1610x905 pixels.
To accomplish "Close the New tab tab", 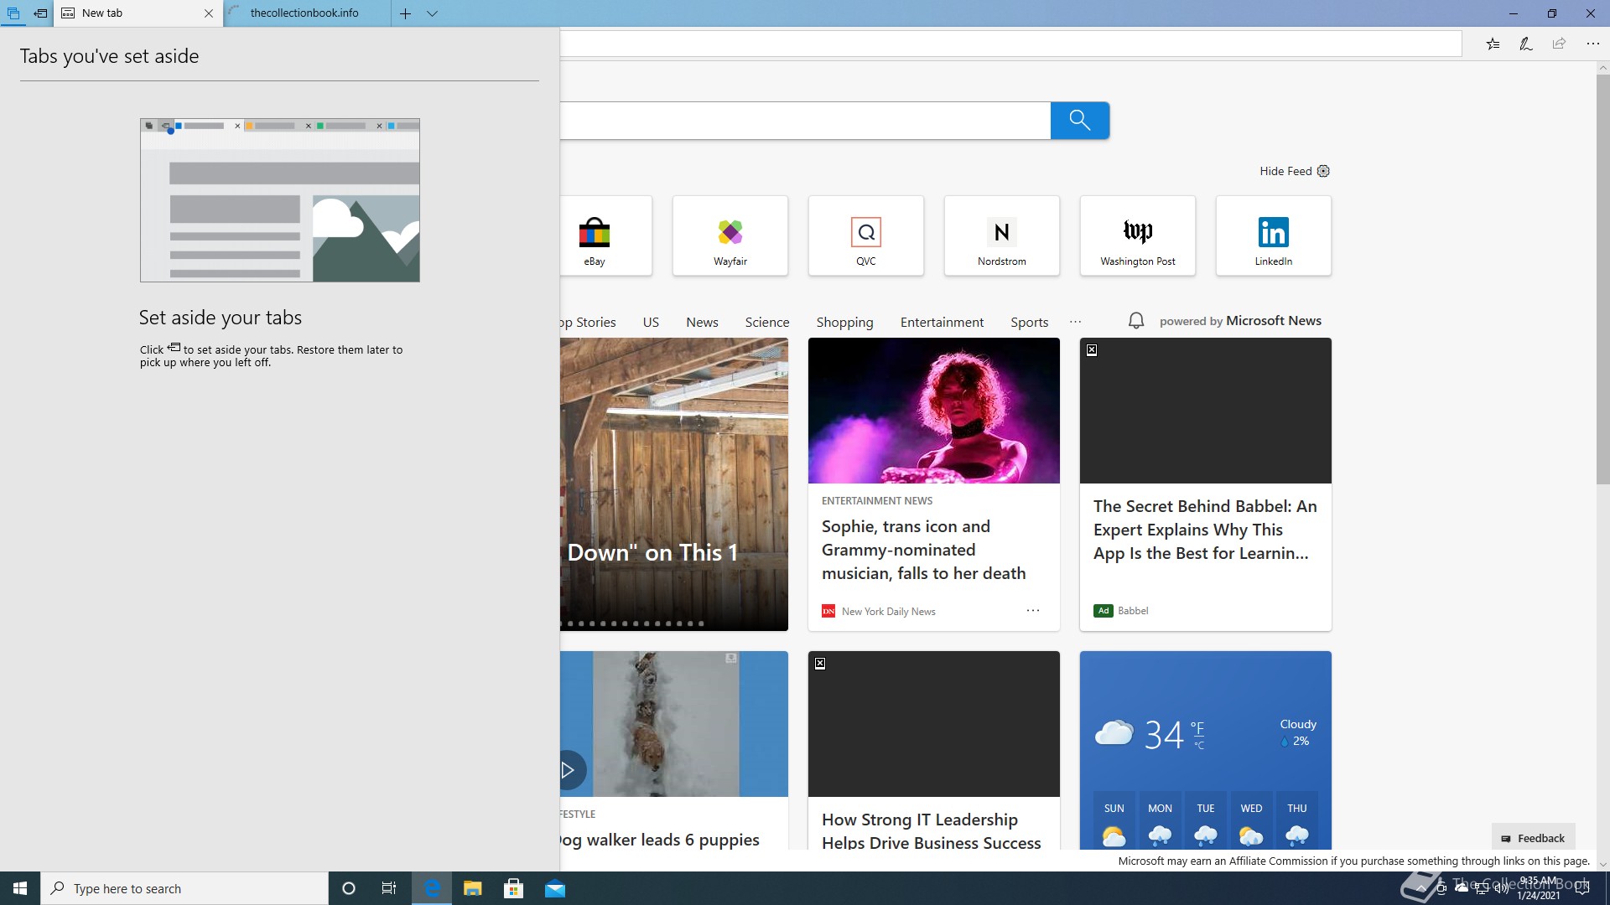I will (x=209, y=13).
